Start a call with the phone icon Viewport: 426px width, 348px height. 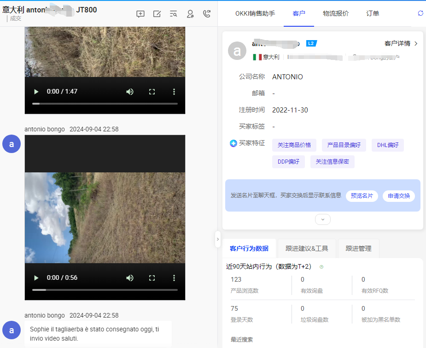pos(207,14)
